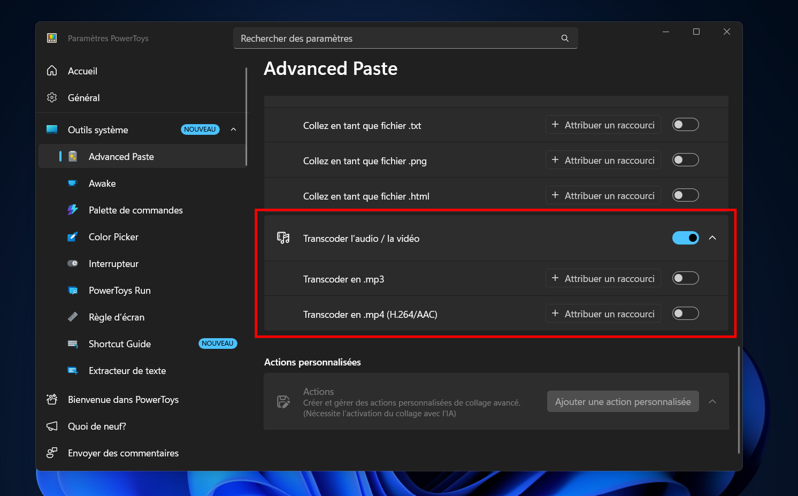Select Extracteur de texte in sidebar
This screenshot has height=496, width=798.
pyautogui.click(x=142, y=370)
